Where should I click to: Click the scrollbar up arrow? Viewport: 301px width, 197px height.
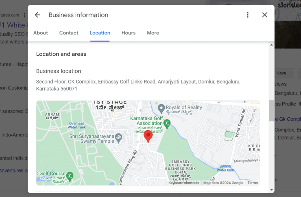coord(271,45)
